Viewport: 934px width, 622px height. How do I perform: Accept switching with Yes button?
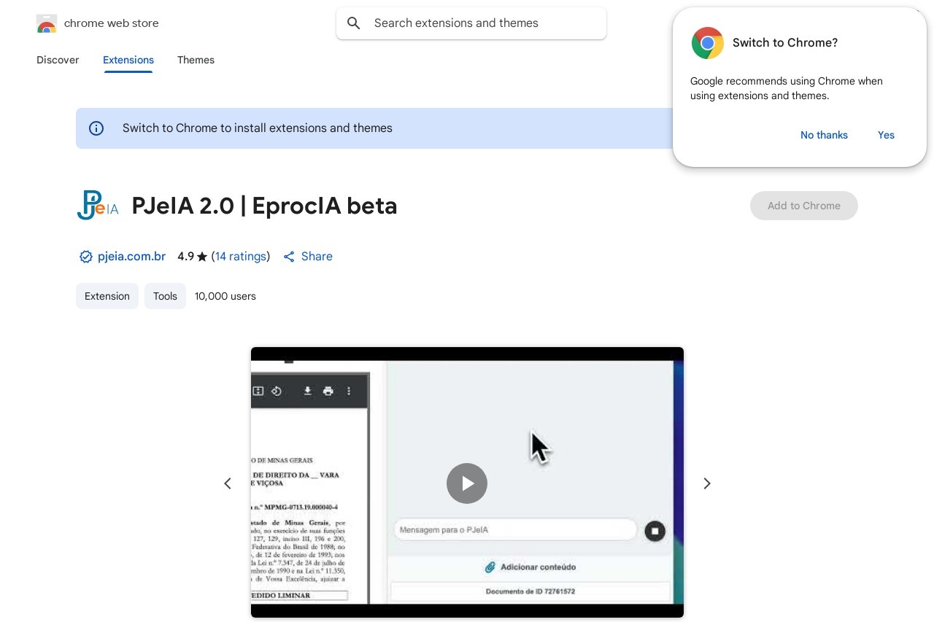[x=886, y=135]
